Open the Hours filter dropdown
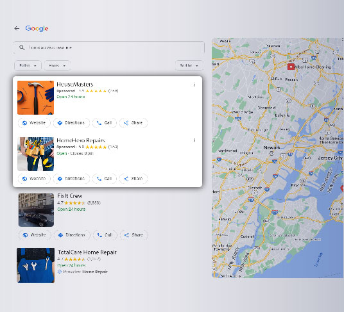The width and height of the screenshot is (344, 312). pos(57,65)
